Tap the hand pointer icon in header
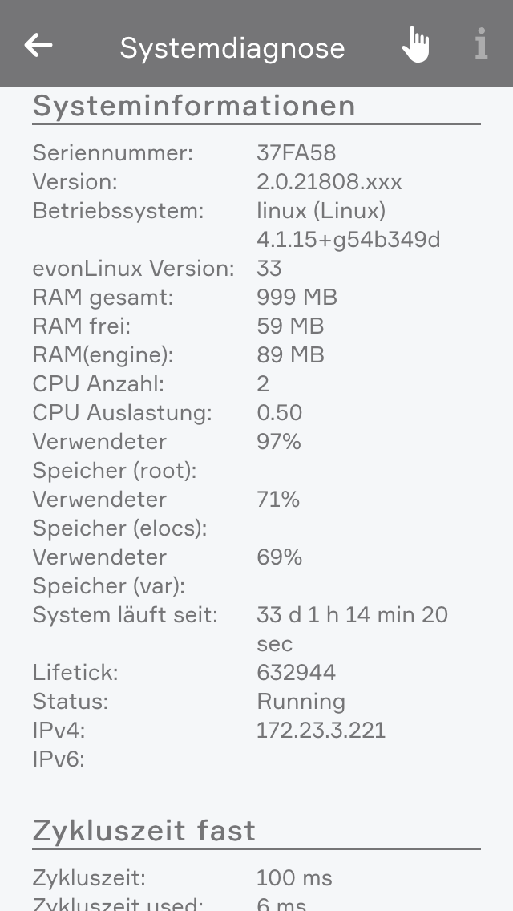This screenshot has height=911, width=513. (415, 45)
